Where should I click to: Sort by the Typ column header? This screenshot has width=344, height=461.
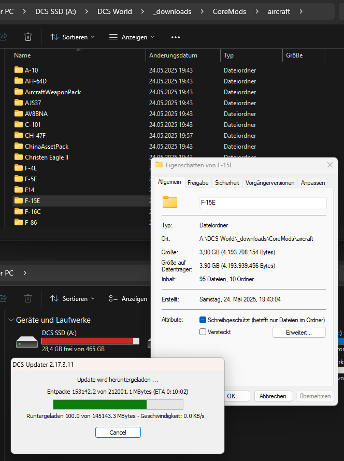click(251, 55)
